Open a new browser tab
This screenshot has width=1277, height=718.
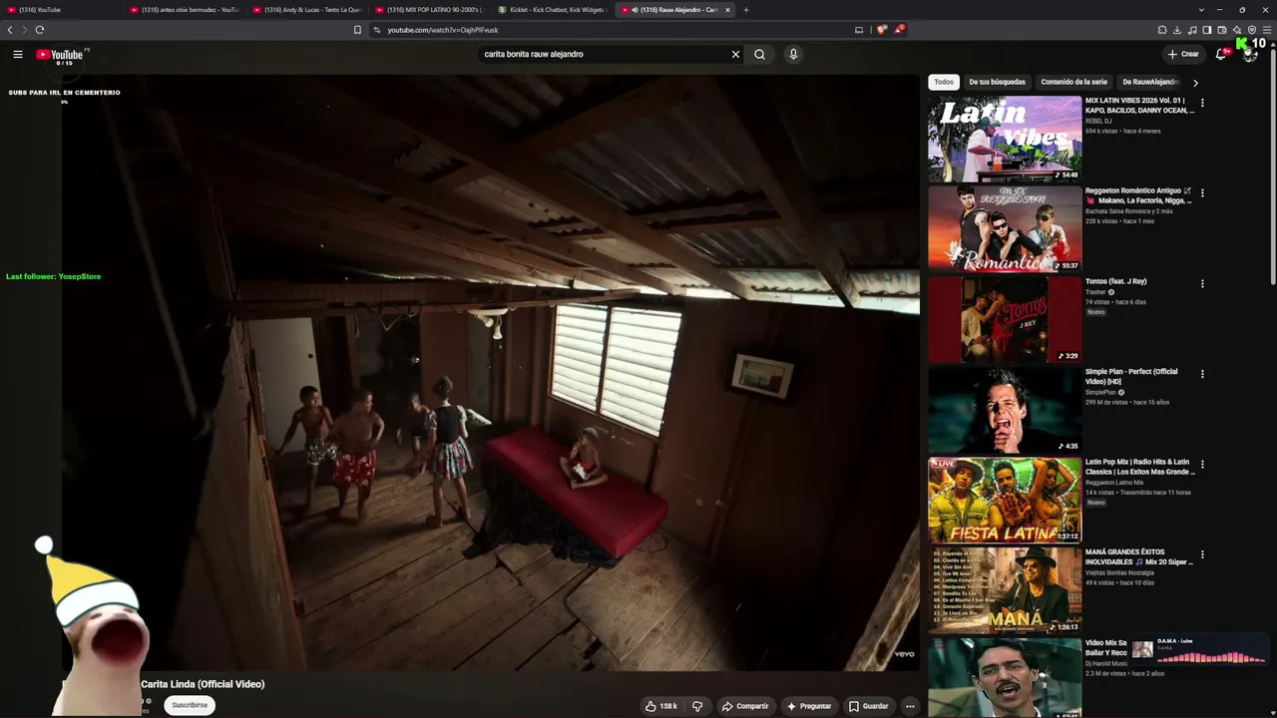click(746, 10)
